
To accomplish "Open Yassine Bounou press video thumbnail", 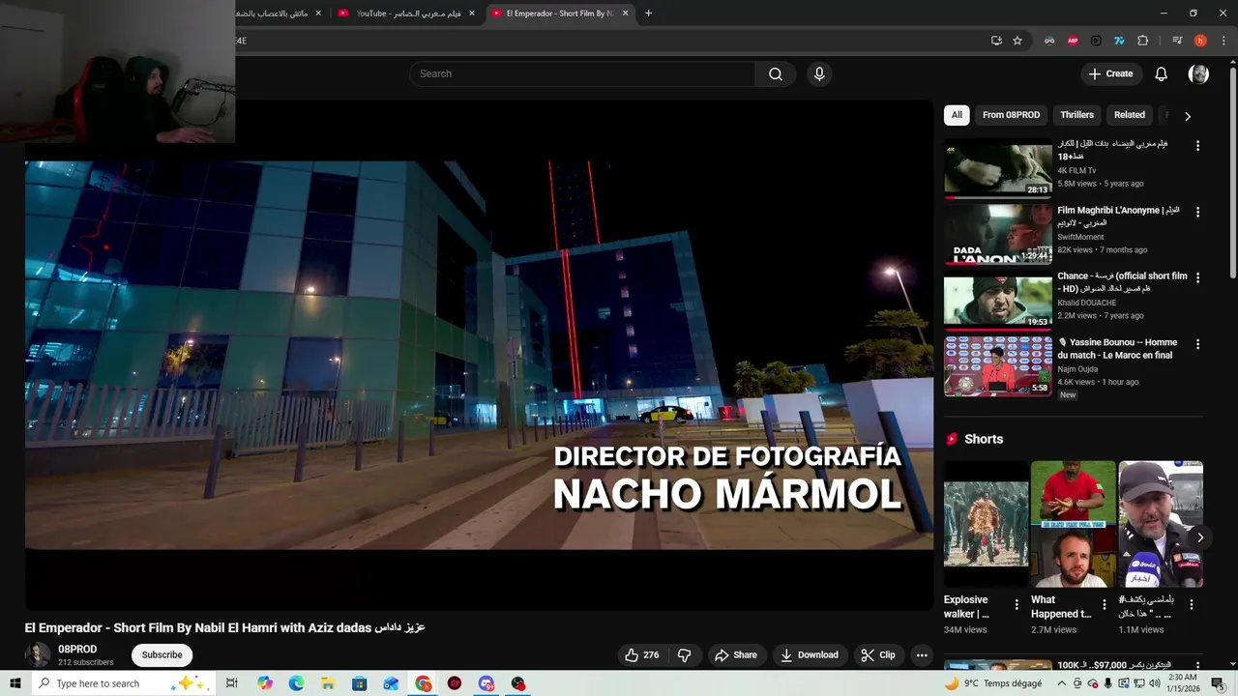I will [997, 366].
